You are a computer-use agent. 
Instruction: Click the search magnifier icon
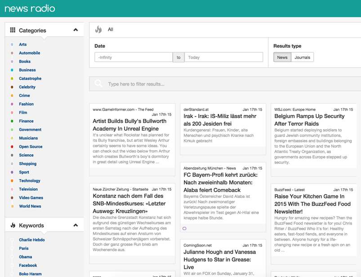(x=98, y=84)
